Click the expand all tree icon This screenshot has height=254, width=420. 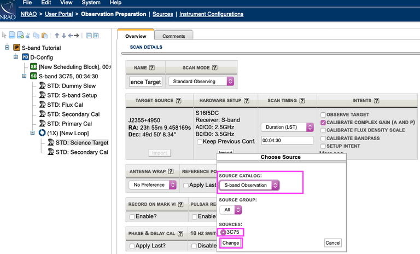coord(96,36)
